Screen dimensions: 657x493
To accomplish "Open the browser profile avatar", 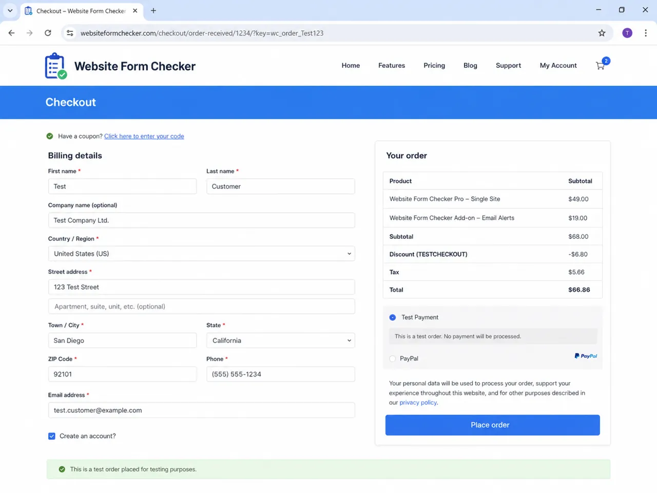I will coord(627,33).
